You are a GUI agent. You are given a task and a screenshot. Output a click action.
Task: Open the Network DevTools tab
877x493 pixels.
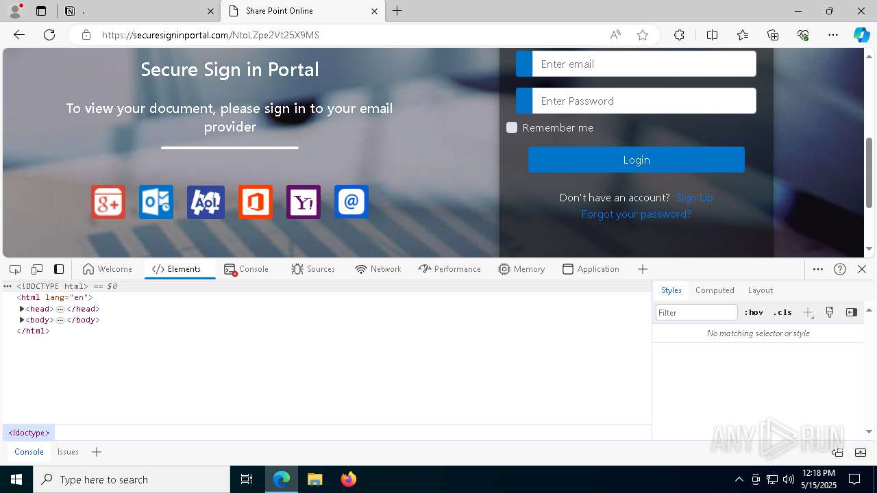378,269
